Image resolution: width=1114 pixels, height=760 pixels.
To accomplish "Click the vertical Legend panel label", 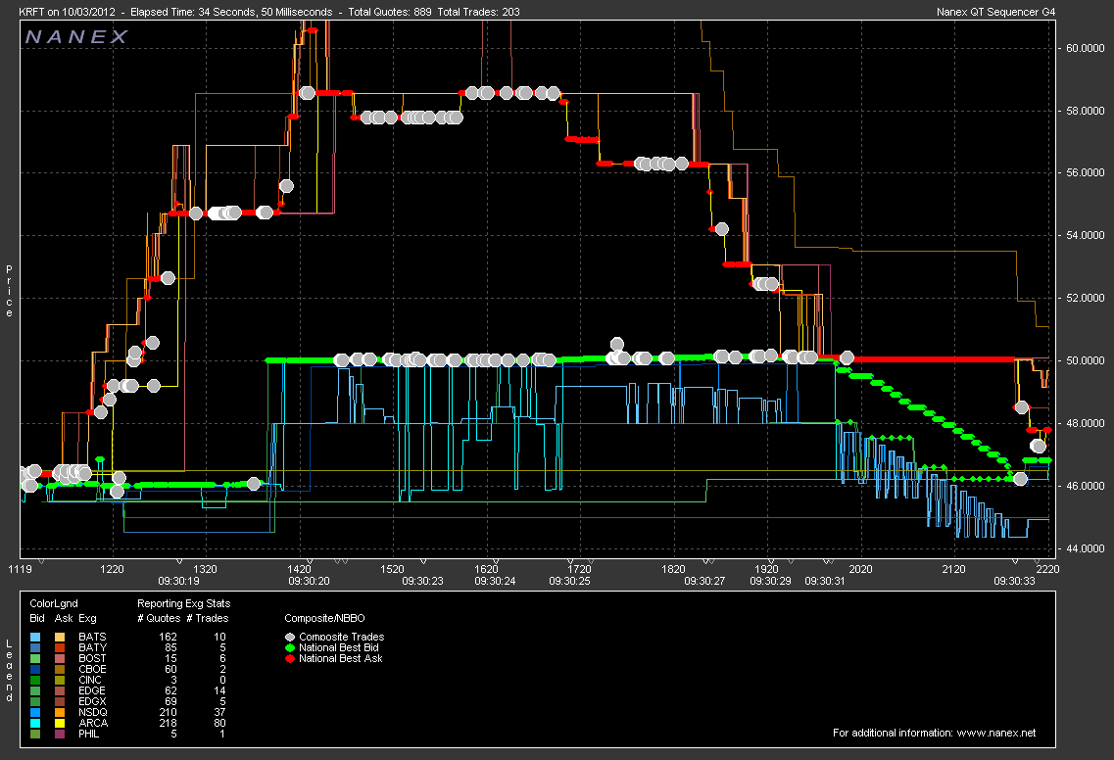I will tap(10, 671).
